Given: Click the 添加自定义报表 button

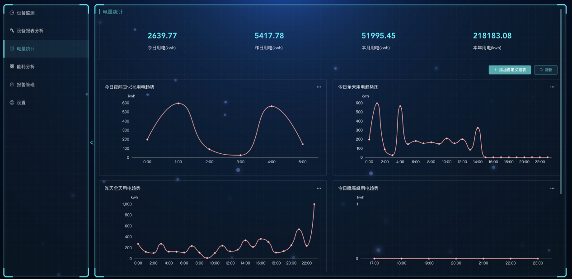Looking at the screenshot, I should (510, 70).
